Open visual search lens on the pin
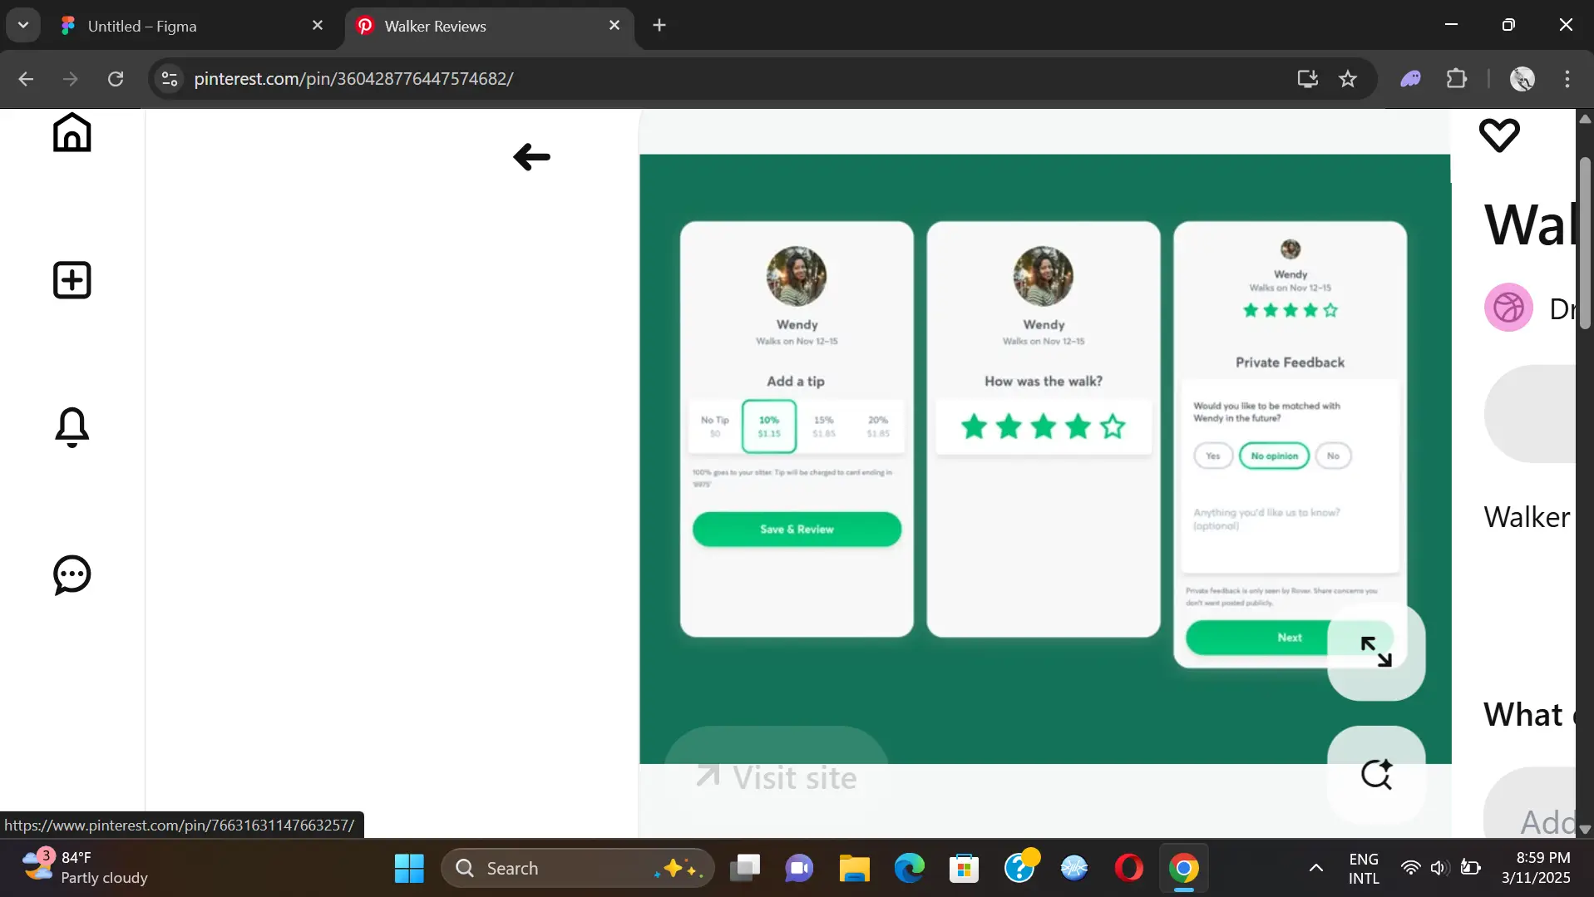 pyautogui.click(x=1375, y=775)
